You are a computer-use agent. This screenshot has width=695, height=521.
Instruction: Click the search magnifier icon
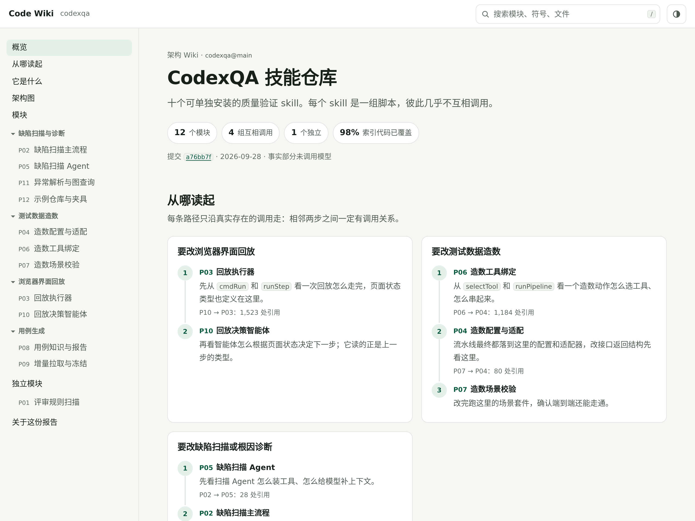coord(485,14)
